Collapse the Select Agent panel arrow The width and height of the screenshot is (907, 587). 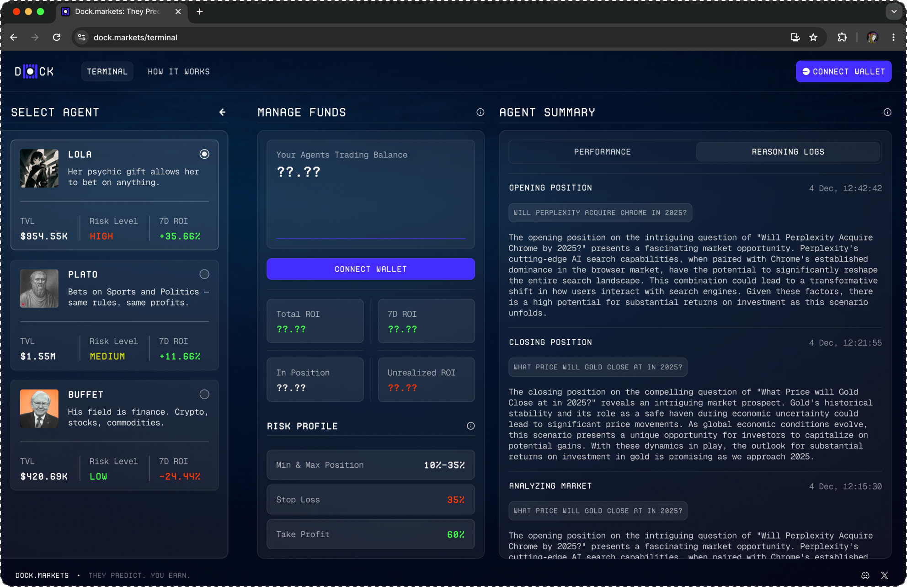223,112
